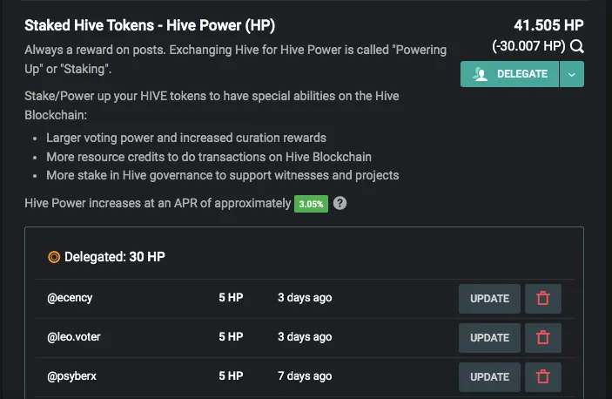The width and height of the screenshot is (612, 399).
Task: Trash the @psyberx delegation
Action: pyautogui.click(x=543, y=376)
